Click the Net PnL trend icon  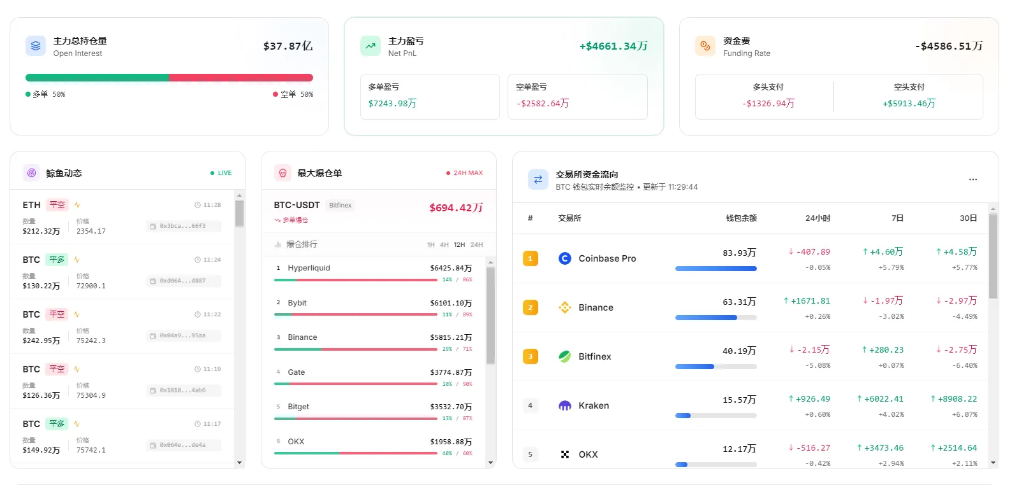pyautogui.click(x=370, y=46)
